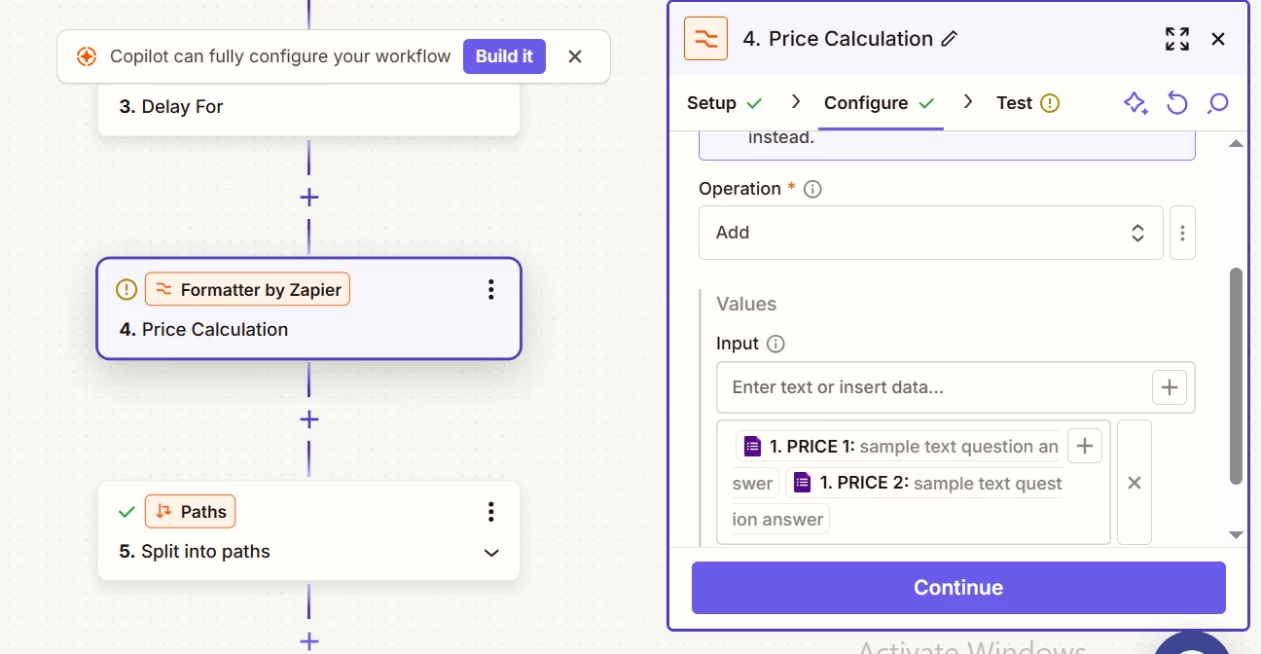The width and height of the screenshot is (1261, 654).
Task: Click the empty Input text field
Action: pyautogui.click(x=934, y=387)
